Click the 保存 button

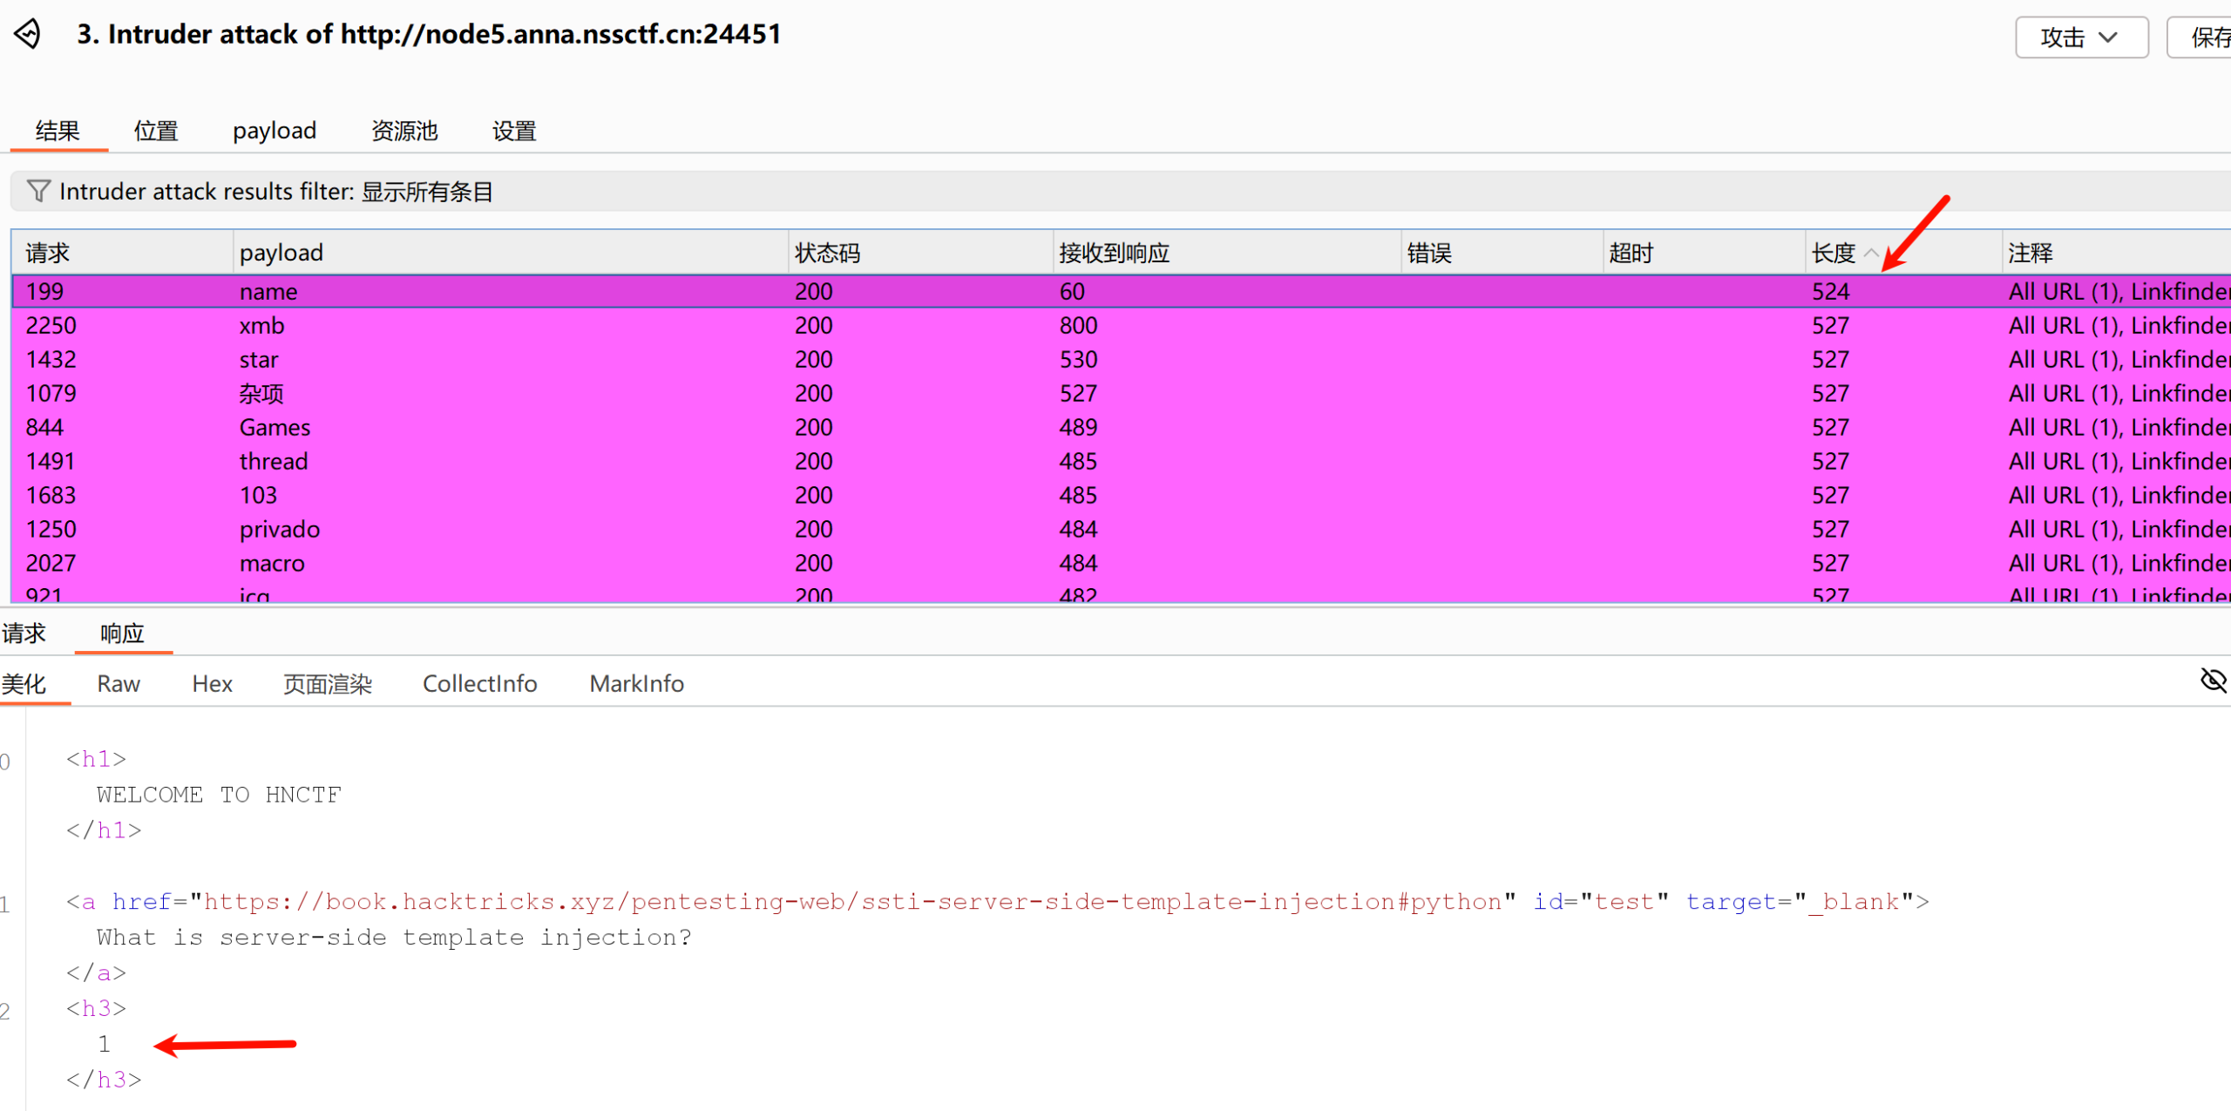2205,37
